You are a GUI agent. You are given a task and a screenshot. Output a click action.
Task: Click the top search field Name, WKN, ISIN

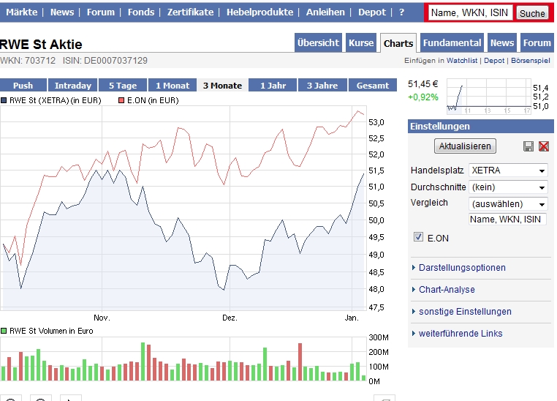tap(470, 12)
